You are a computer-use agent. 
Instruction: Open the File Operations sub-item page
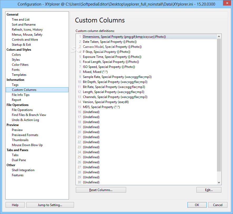tap(22, 110)
